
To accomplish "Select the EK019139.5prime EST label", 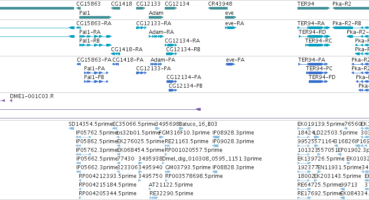I will pyautogui.click(x=321, y=124).
